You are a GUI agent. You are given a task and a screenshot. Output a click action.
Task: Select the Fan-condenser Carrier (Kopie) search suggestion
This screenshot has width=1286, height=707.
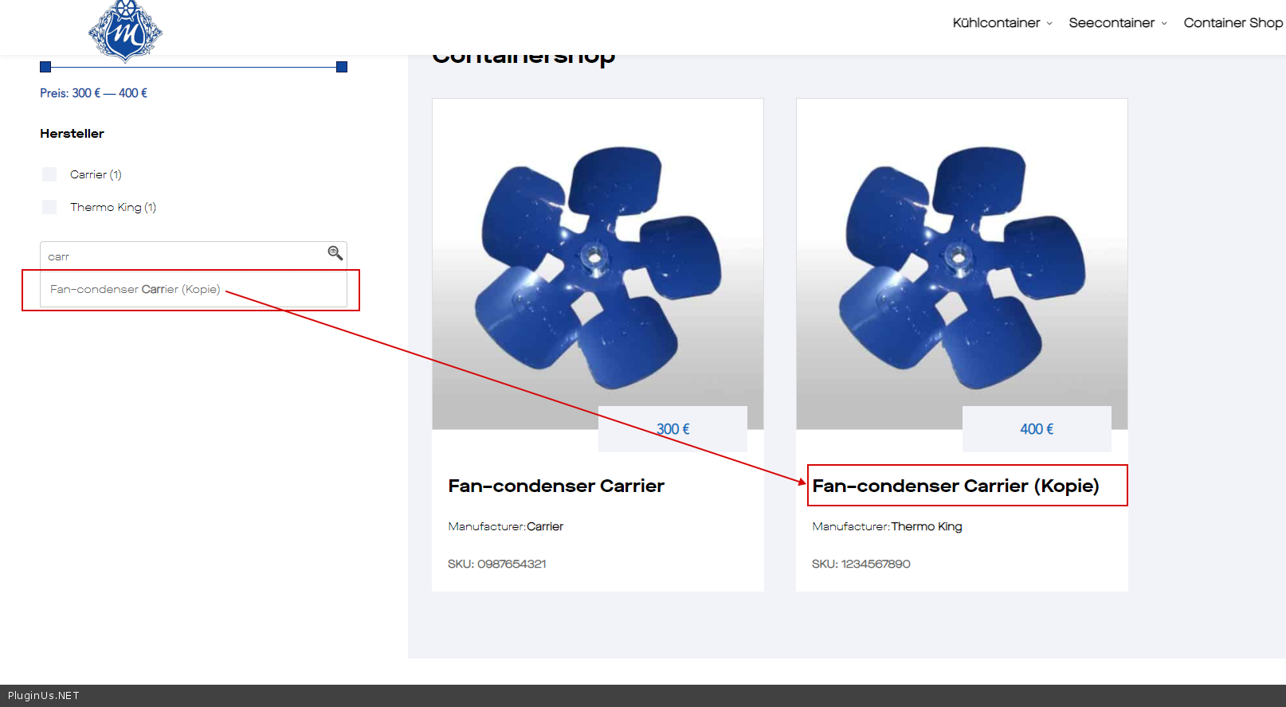click(x=135, y=289)
